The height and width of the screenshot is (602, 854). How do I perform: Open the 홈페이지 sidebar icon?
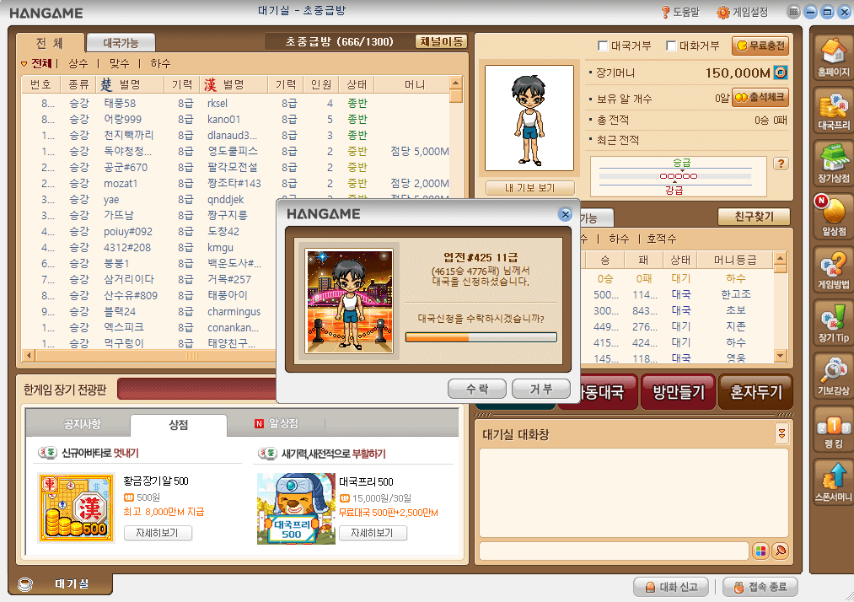coord(833,57)
